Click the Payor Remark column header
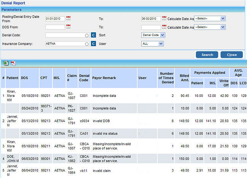This screenshot has height=178, width=247. (104, 78)
